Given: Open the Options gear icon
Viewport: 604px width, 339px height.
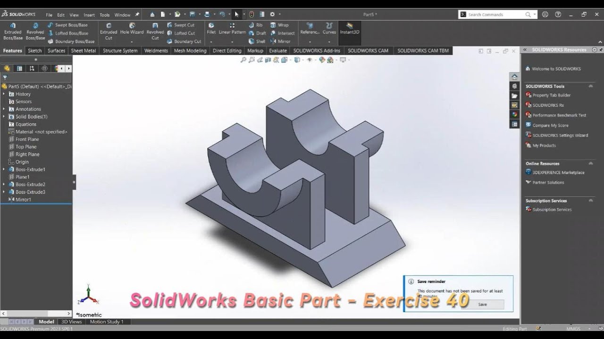Looking at the screenshot, I should click(x=272, y=14).
